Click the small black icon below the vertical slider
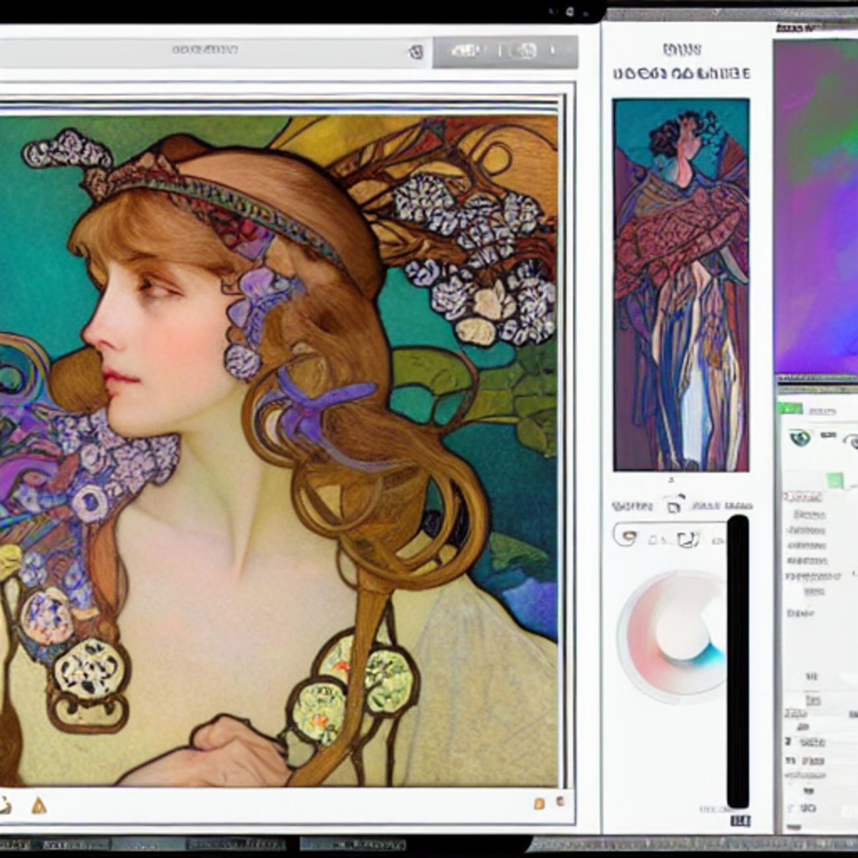Image resolution: width=858 pixels, height=858 pixels. click(x=740, y=821)
